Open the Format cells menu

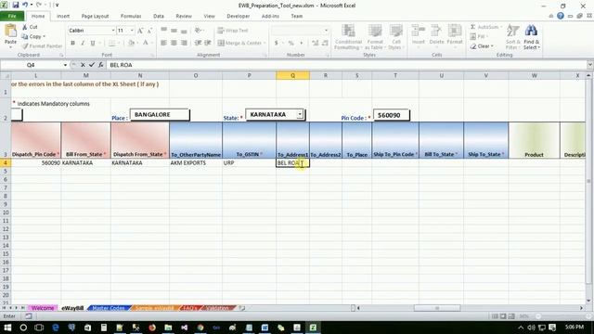coord(455,35)
